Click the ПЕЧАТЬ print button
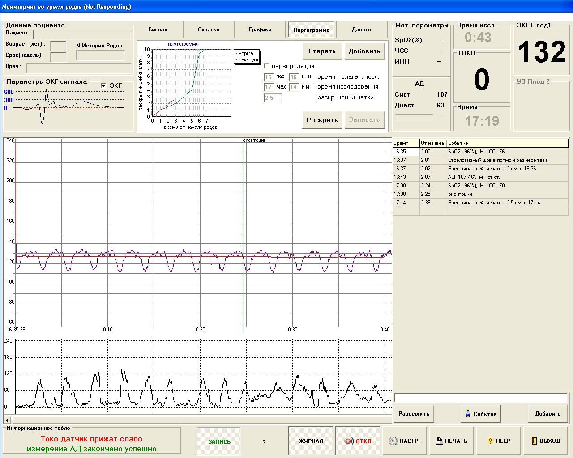This screenshot has width=573, height=458. click(452, 441)
